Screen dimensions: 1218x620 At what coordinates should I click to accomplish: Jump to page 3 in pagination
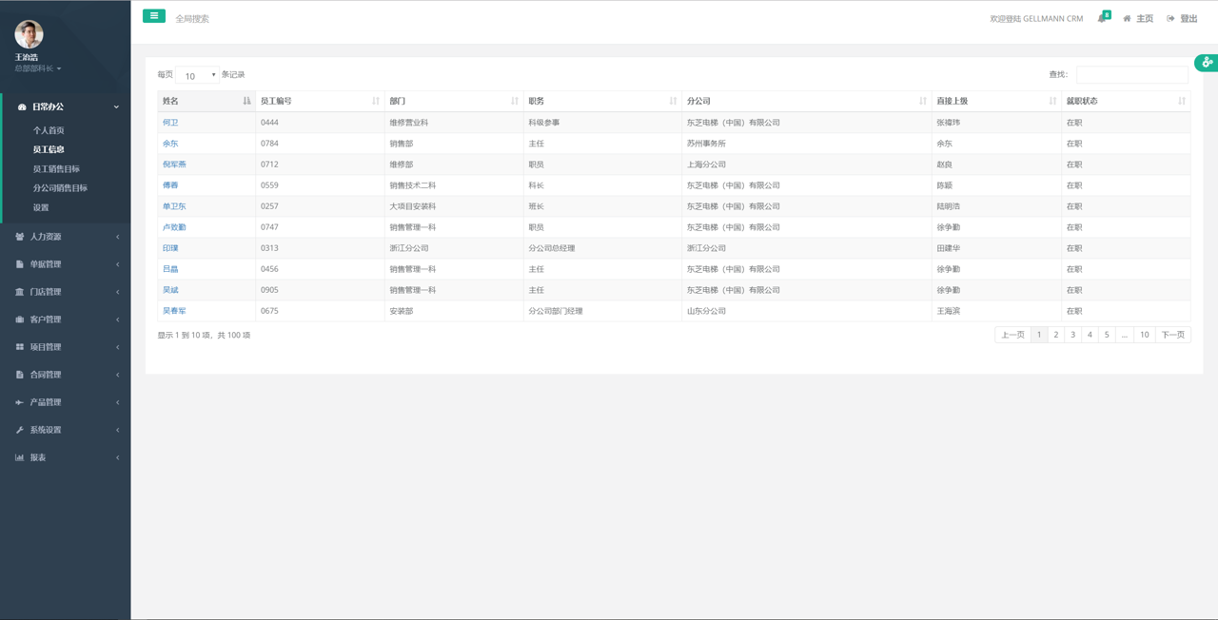1072,335
